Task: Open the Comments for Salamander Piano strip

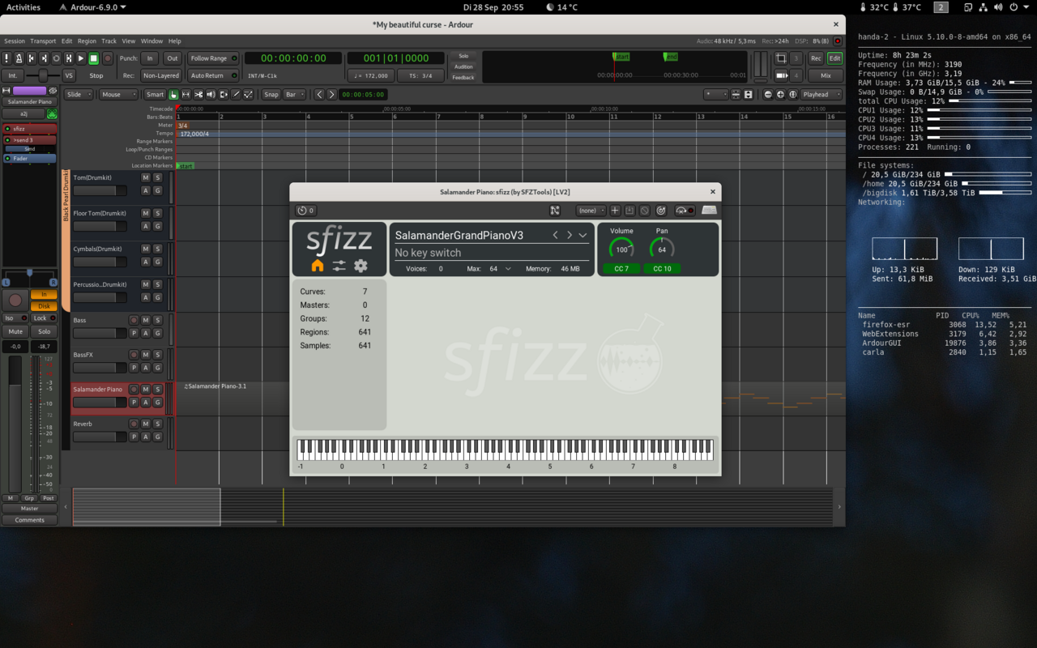Action: click(x=29, y=520)
